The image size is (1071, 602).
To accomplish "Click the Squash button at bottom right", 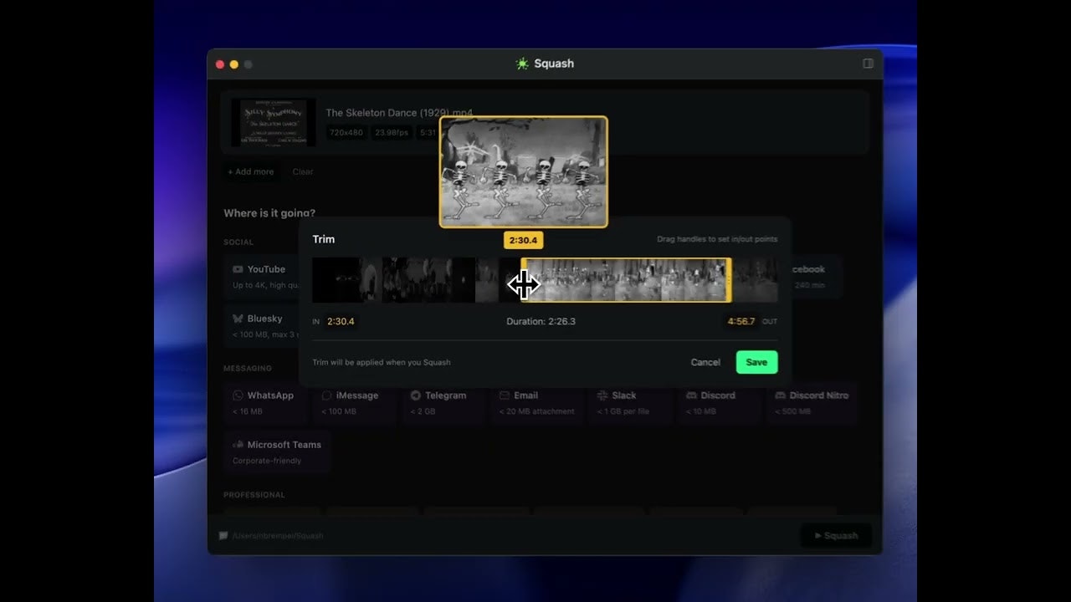I will (836, 535).
